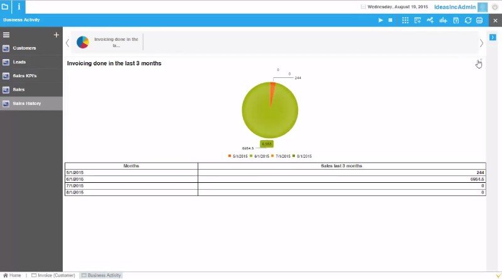Add a new item with the plus icon
The width and height of the screenshot is (502, 279).
56,35
